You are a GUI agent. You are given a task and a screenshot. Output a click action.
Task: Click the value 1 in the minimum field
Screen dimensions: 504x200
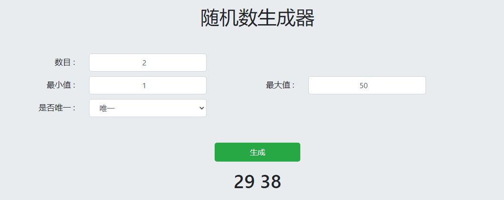pos(144,86)
